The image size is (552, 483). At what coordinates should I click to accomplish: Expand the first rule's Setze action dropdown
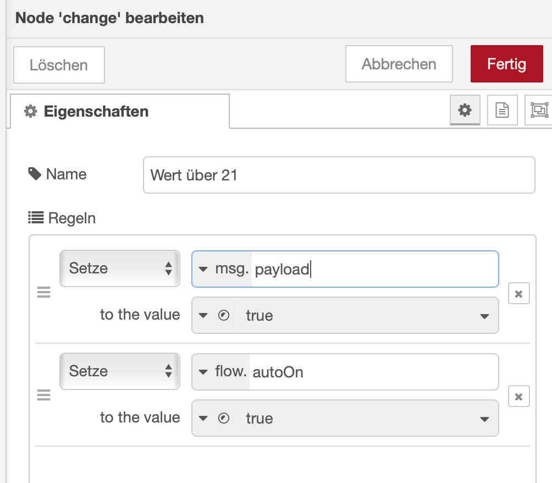click(119, 268)
